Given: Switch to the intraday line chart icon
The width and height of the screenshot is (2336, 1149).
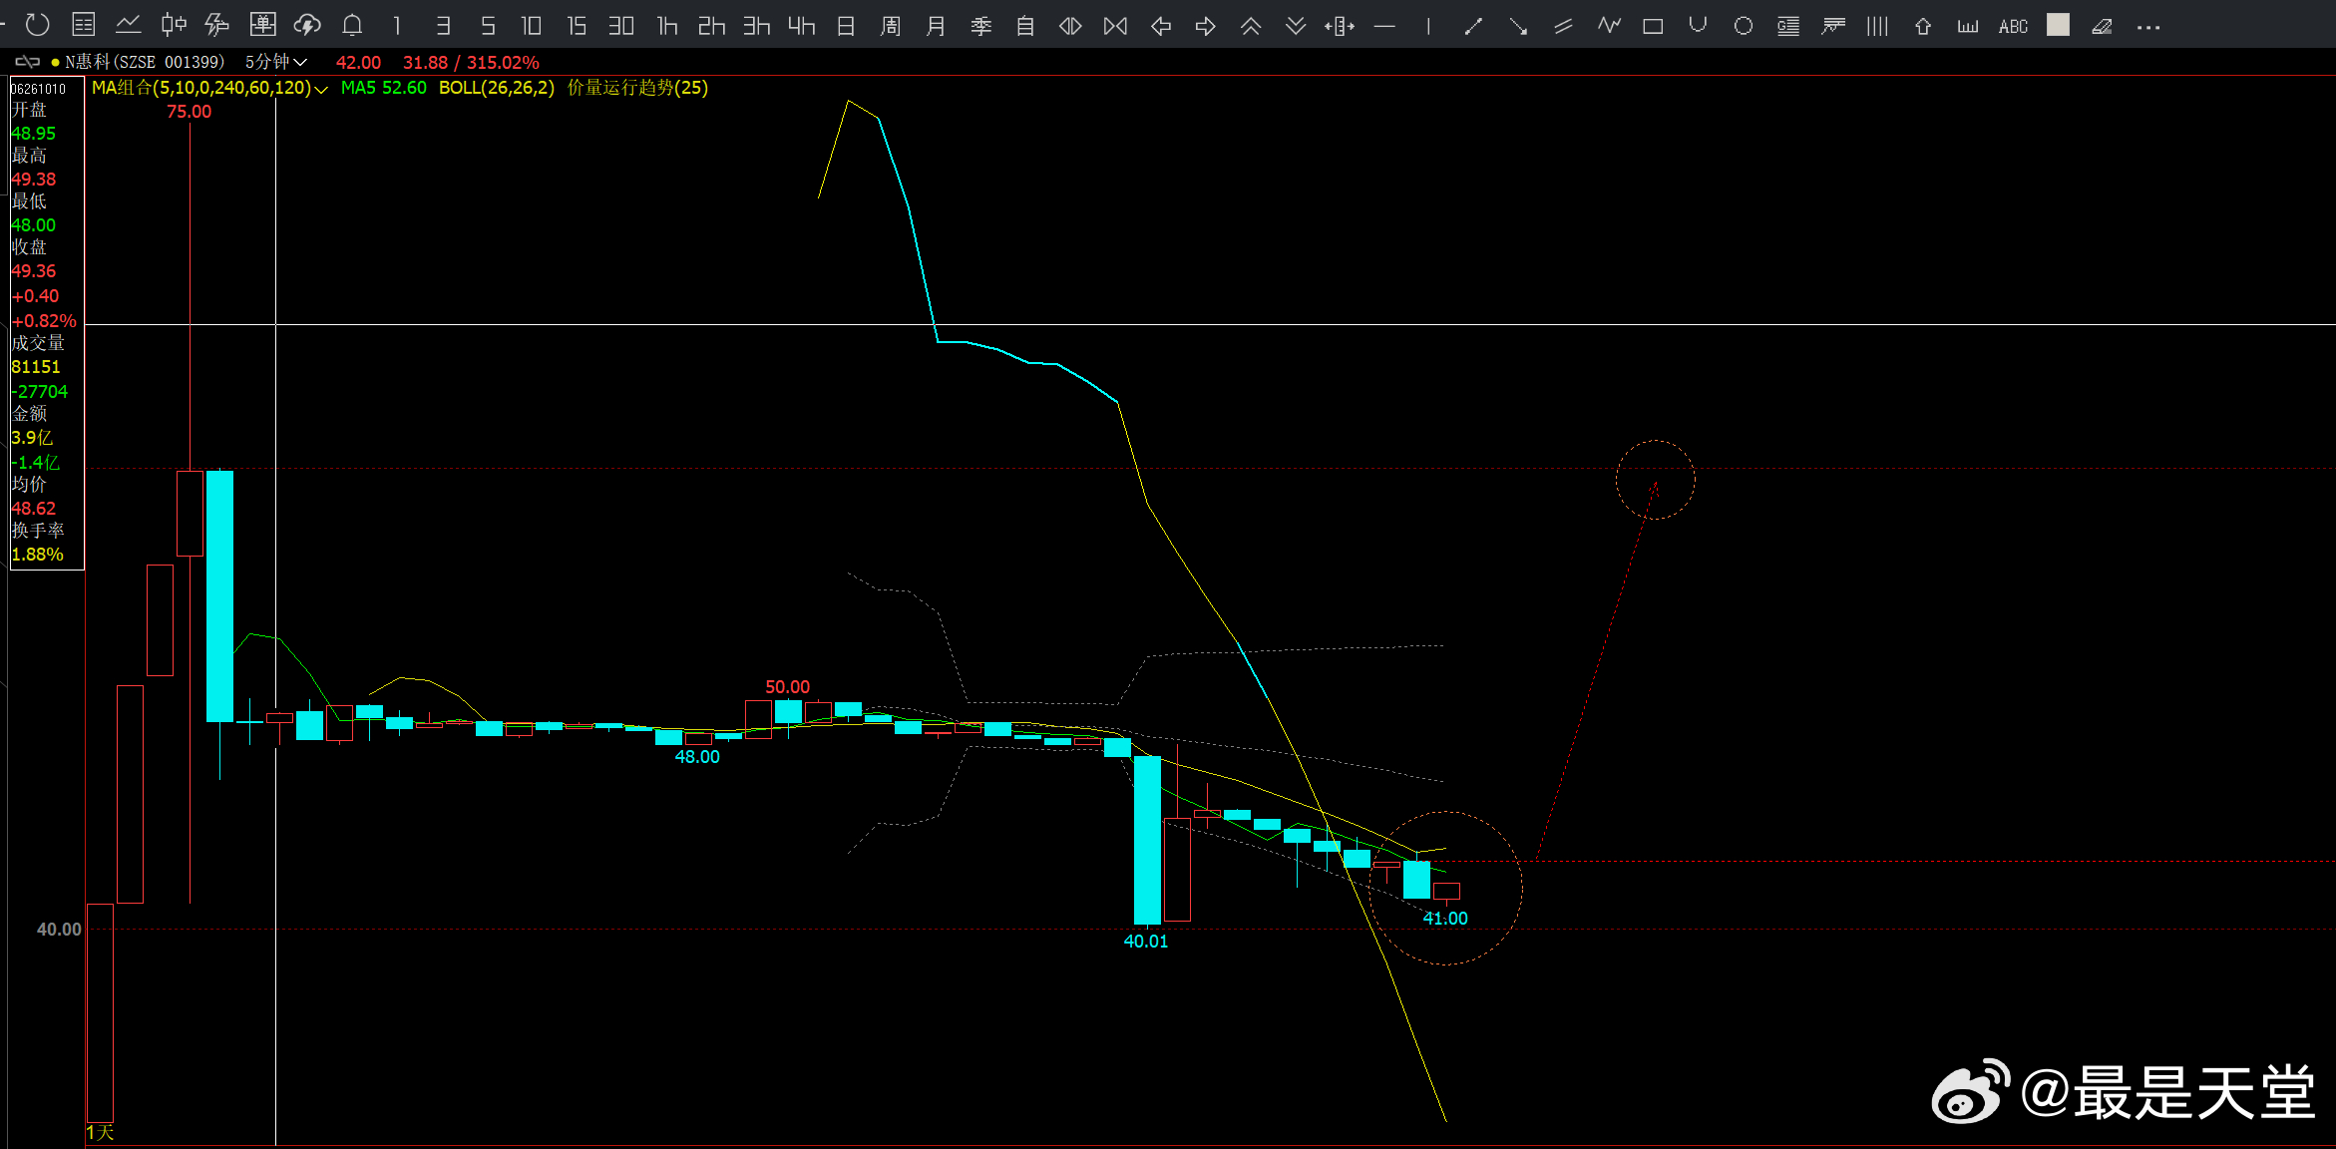Looking at the screenshot, I should point(129,25).
